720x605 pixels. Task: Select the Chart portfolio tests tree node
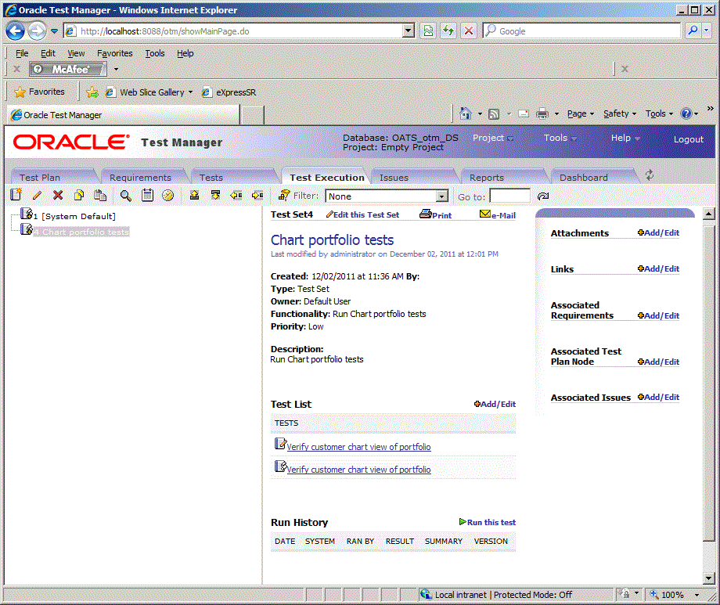click(x=81, y=232)
